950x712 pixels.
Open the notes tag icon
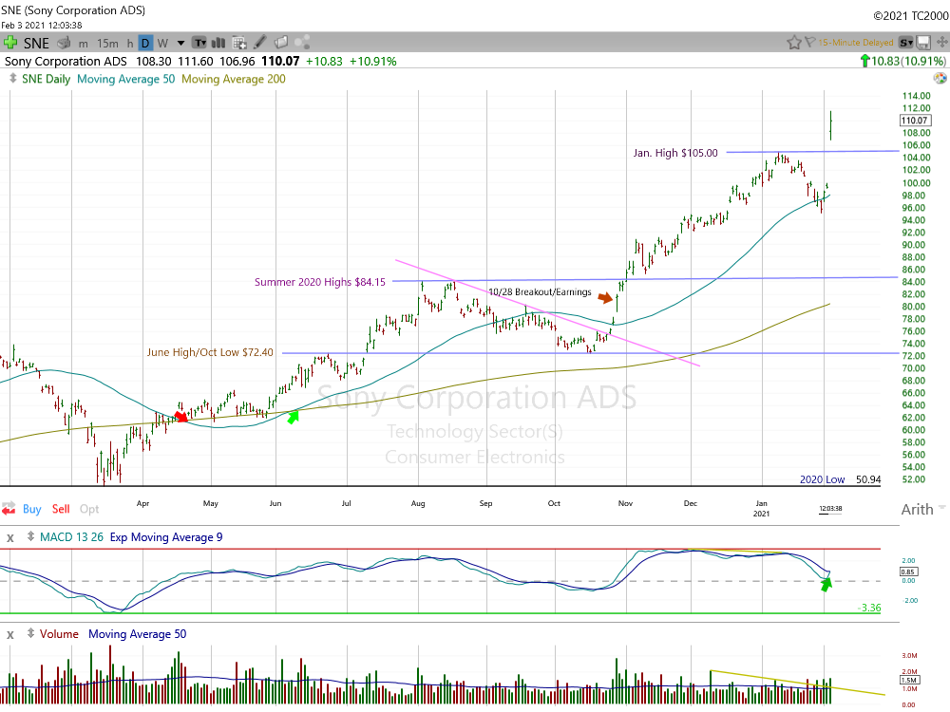(x=281, y=43)
